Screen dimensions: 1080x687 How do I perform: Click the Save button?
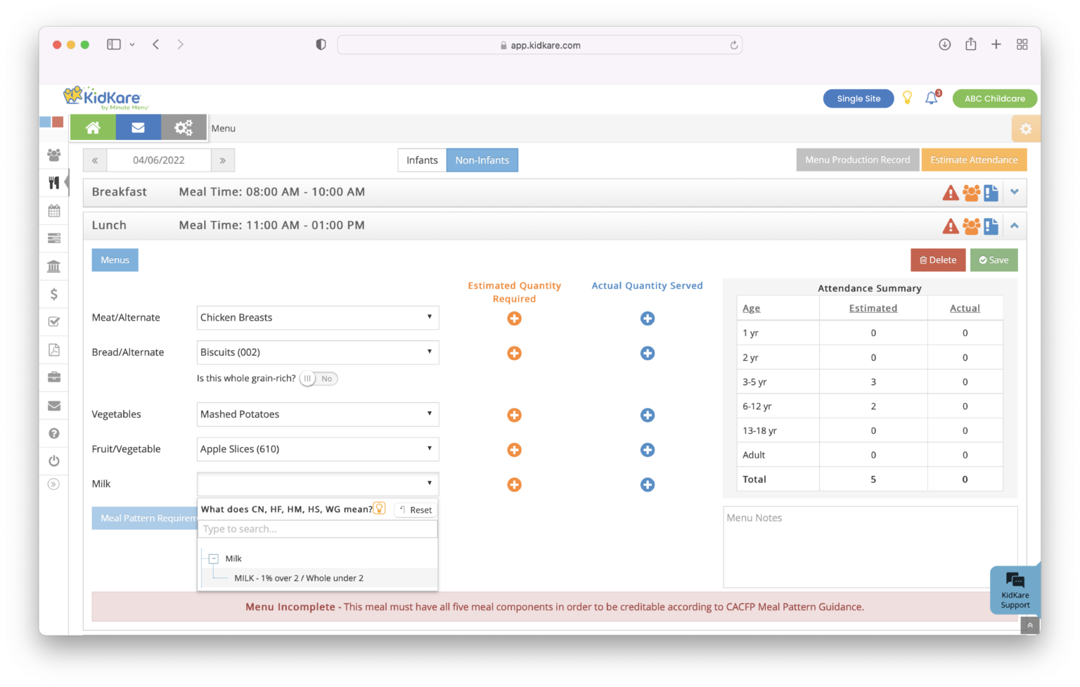(x=993, y=260)
